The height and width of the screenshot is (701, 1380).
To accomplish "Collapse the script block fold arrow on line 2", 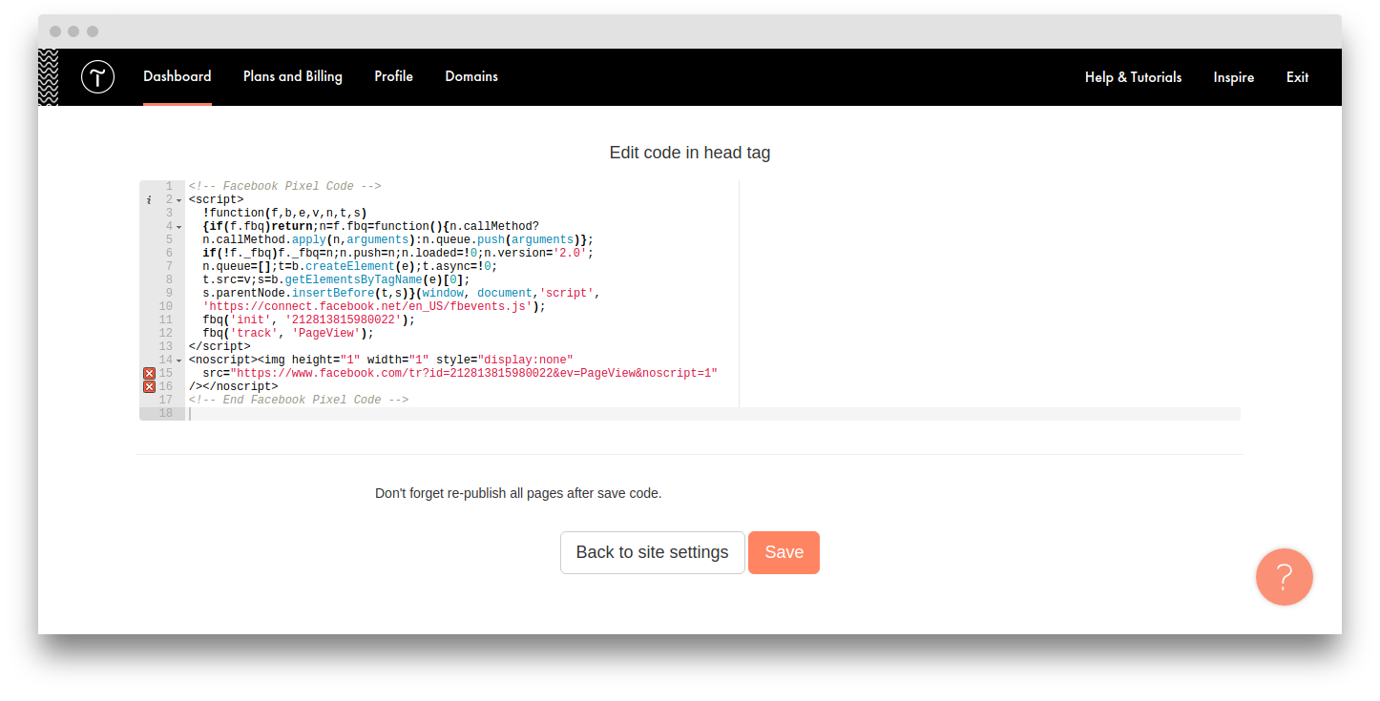I will [x=178, y=199].
